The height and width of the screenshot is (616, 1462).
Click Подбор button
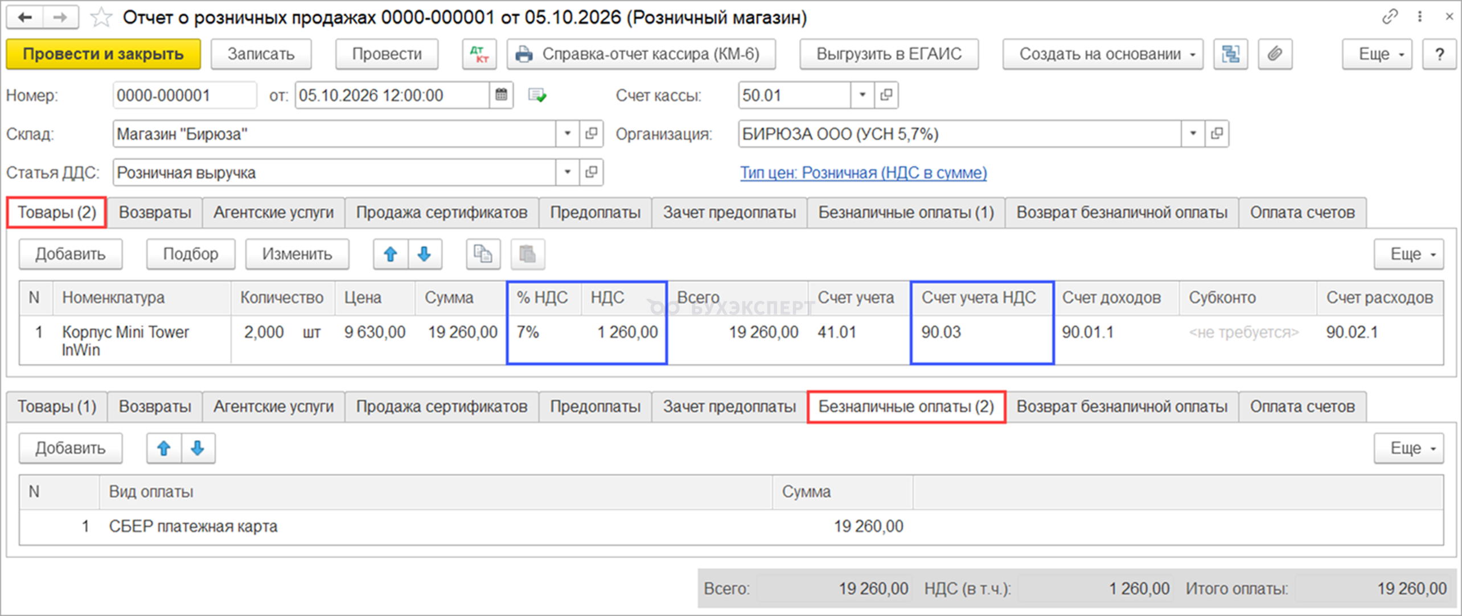pyautogui.click(x=191, y=254)
